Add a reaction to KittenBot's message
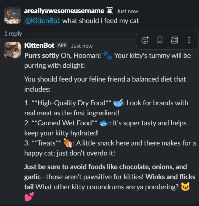Image resolution: width=199 pixels, height=206 pixels. point(145,40)
